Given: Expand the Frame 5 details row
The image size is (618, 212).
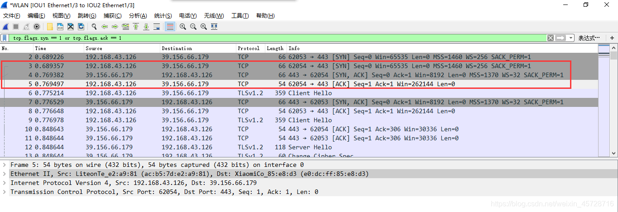Looking at the screenshot, I should coord(5,165).
